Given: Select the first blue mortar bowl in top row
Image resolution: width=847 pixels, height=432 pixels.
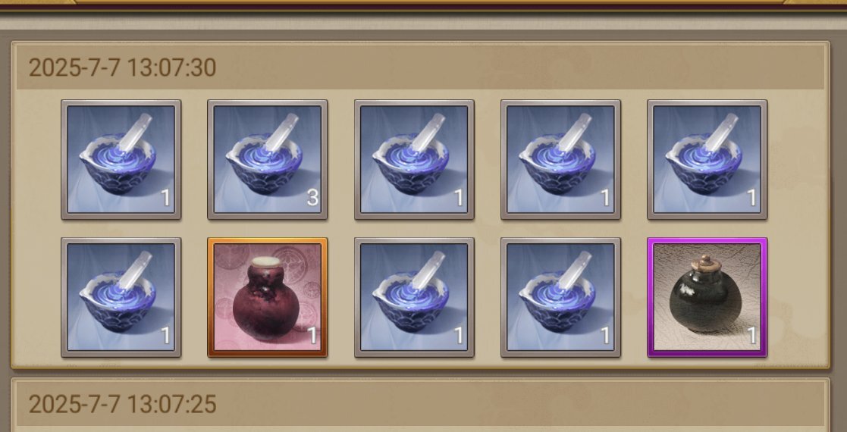Looking at the screenshot, I should tap(121, 160).
